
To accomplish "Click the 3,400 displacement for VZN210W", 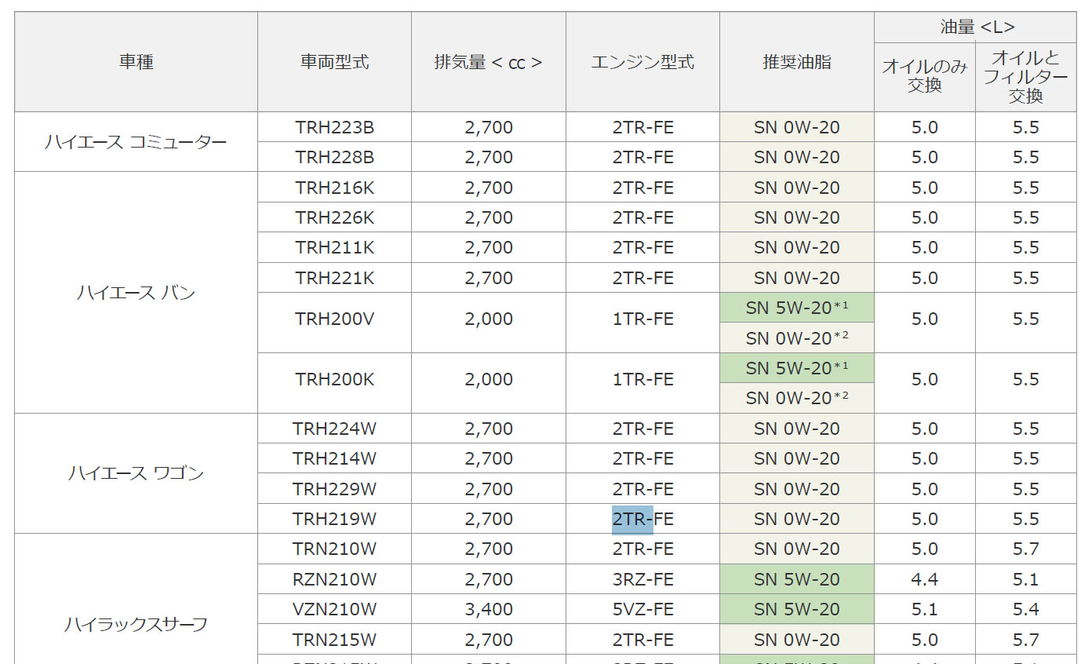I will click(489, 609).
